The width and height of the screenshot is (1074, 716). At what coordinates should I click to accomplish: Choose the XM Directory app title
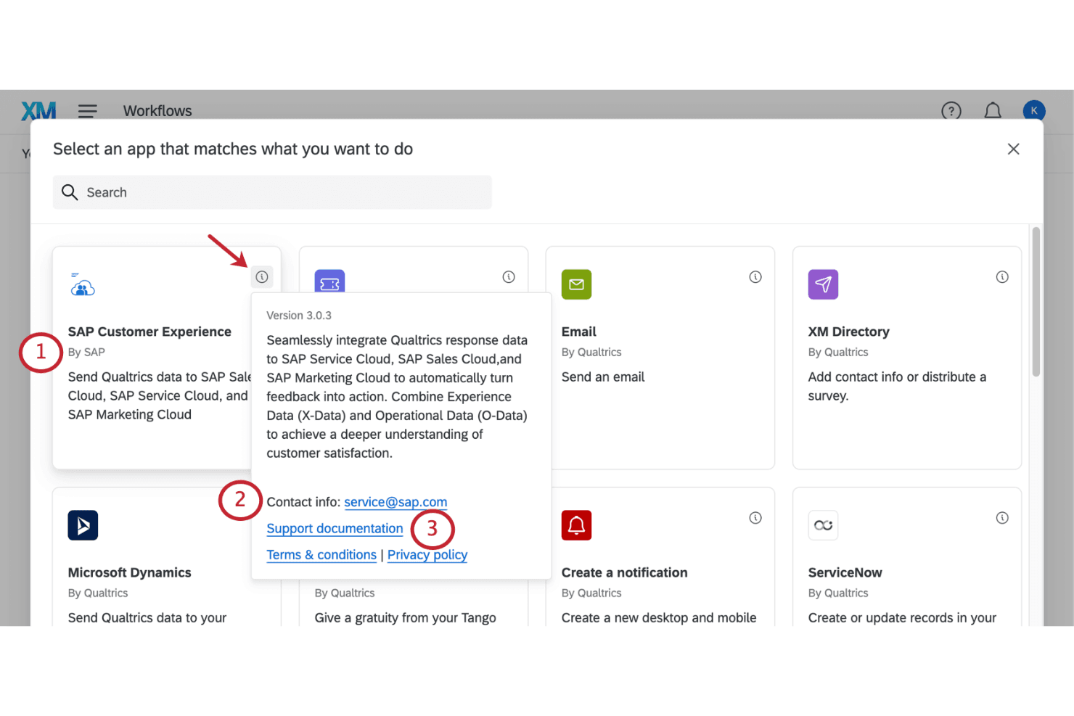point(849,332)
